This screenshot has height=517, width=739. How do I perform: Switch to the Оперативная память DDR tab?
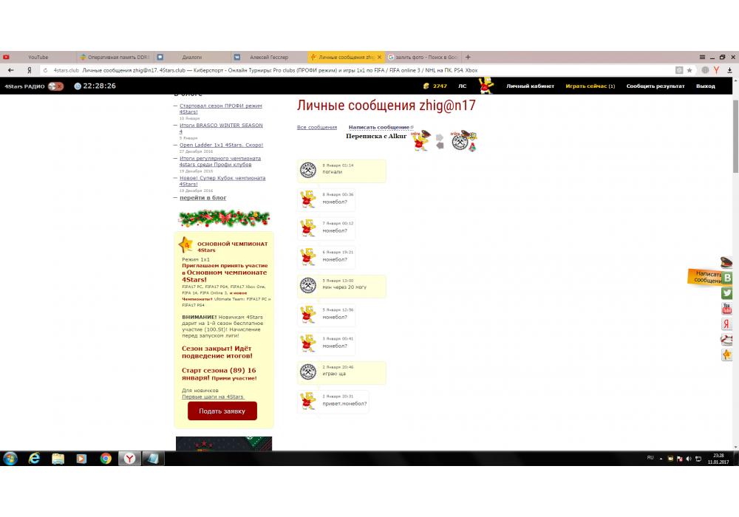pyautogui.click(x=115, y=57)
